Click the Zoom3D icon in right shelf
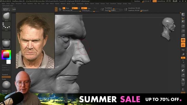The width and height of the screenshot is (187, 105). click(183, 75)
